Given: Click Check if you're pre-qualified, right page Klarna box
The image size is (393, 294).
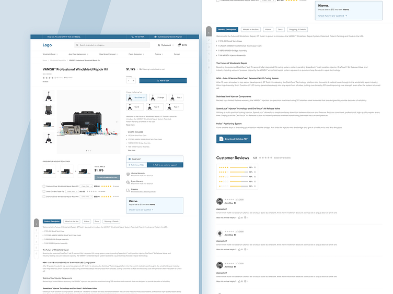Looking at the screenshot, I should pyautogui.click(x=331, y=16).
